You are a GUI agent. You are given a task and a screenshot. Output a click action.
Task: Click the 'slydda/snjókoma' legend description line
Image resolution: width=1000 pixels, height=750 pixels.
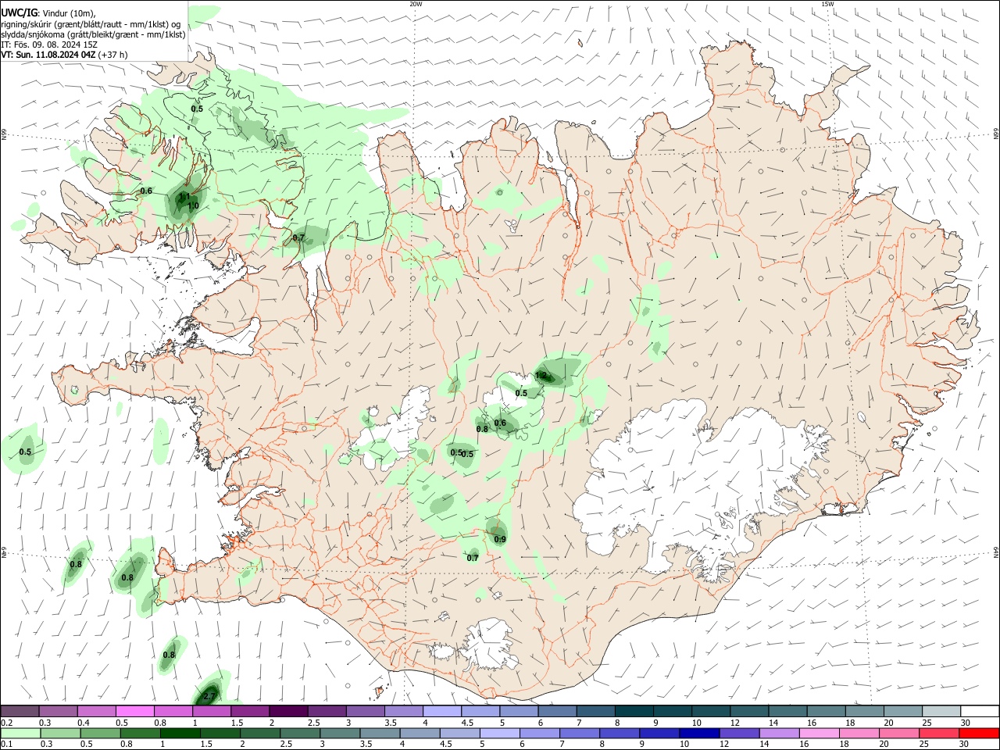click(93, 34)
